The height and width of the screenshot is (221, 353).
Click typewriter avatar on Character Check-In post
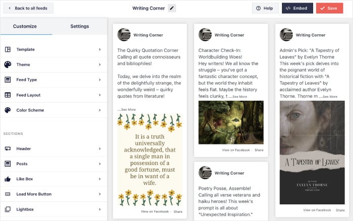(x=205, y=35)
